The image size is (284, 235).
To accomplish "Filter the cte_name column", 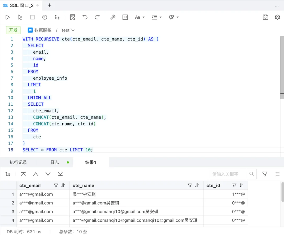I will 190,185.
